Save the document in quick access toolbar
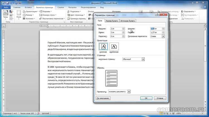Screen dimensions: 209x117 click(x=8, y=3)
